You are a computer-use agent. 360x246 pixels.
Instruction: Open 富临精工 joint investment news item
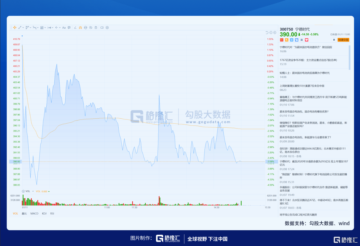point(313,99)
